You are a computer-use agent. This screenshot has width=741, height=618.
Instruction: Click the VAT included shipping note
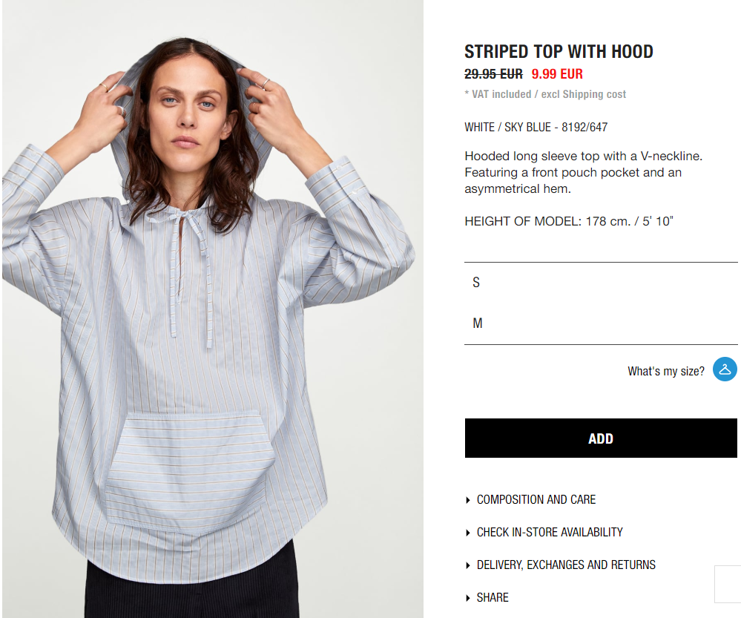[x=545, y=94]
